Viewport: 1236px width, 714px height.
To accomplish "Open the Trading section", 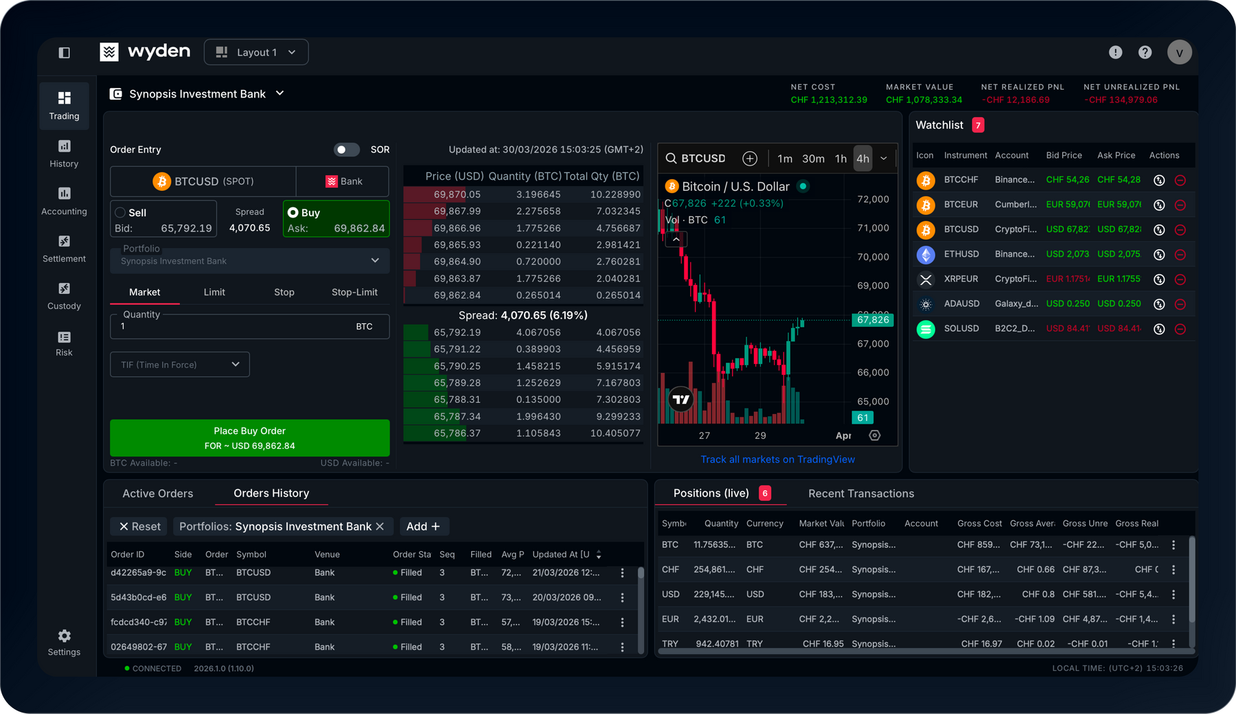I will 64,106.
